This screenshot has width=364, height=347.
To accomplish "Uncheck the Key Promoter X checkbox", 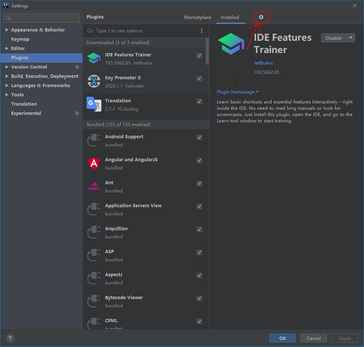I will 199,79.
